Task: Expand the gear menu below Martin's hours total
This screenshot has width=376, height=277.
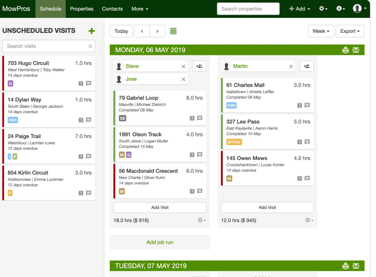Action: click(309, 220)
